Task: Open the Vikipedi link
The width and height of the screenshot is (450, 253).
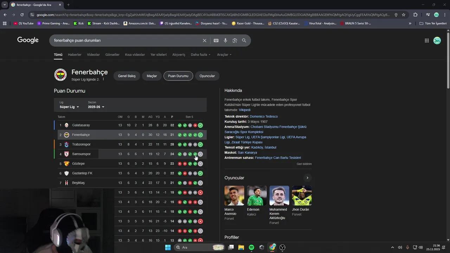Action: pyautogui.click(x=245, y=110)
